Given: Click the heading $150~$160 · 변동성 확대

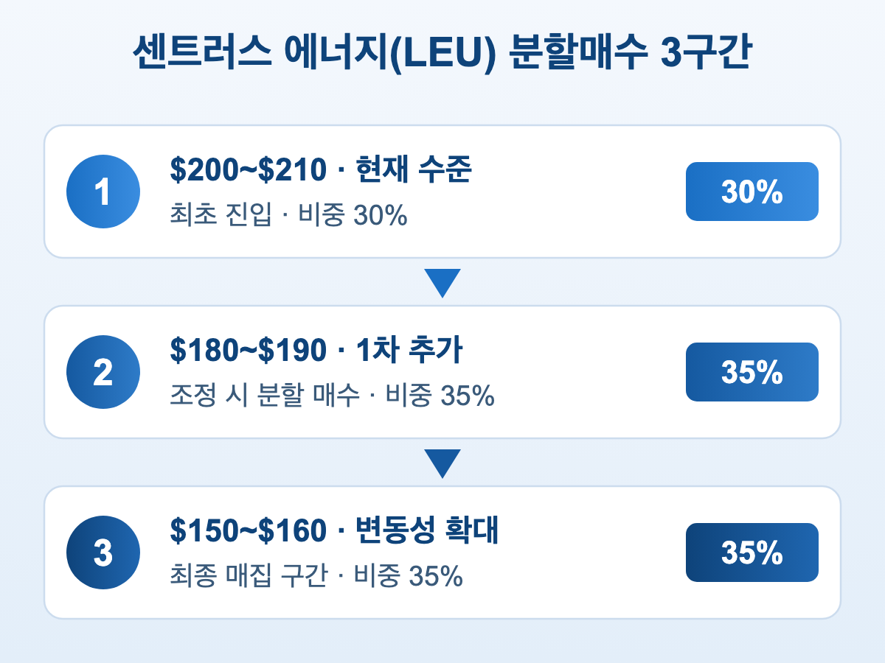Looking at the screenshot, I should pyautogui.click(x=335, y=532).
